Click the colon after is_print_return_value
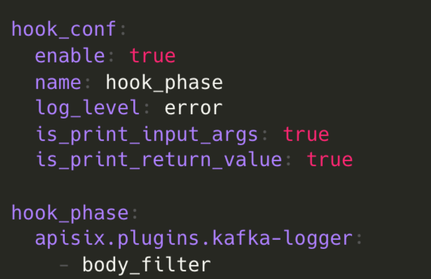 coord(288,160)
